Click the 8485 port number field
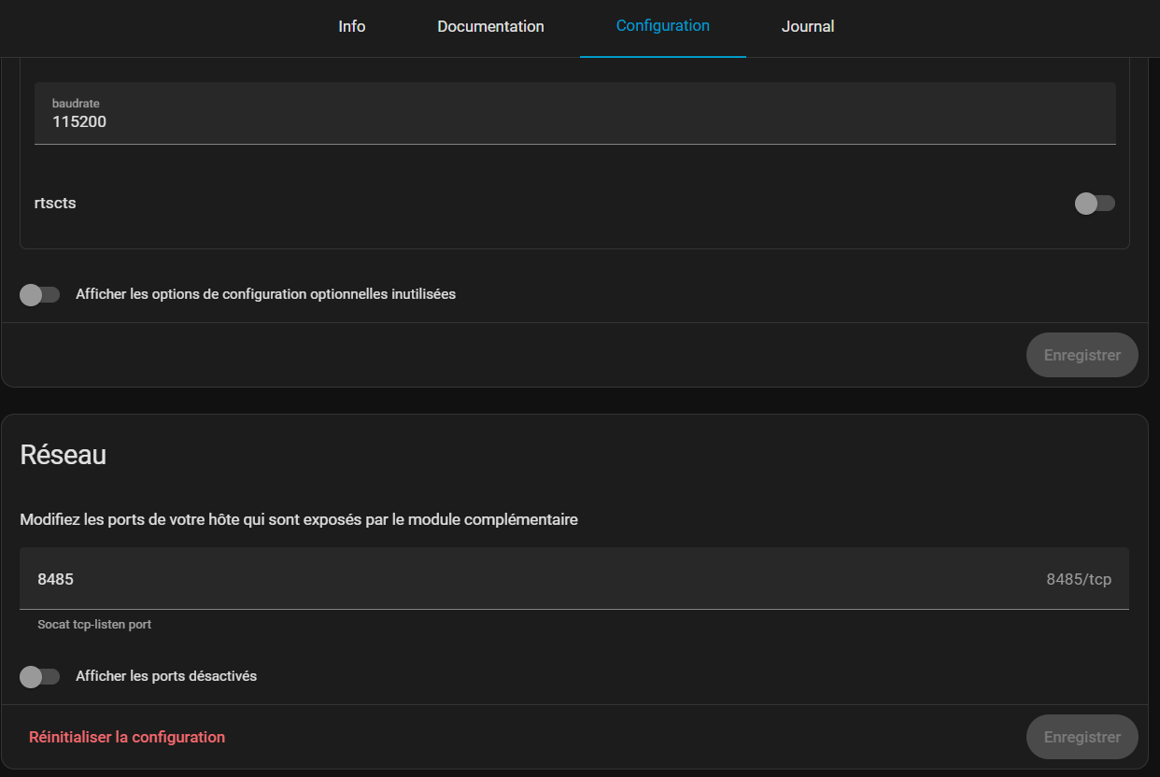1160x777 pixels. 523,579
